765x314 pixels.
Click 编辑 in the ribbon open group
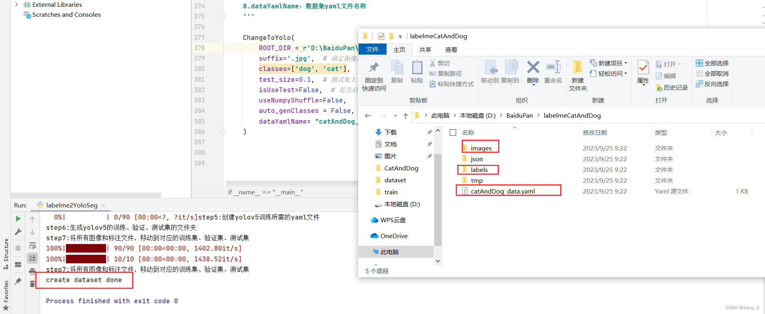tap(666, 76)
